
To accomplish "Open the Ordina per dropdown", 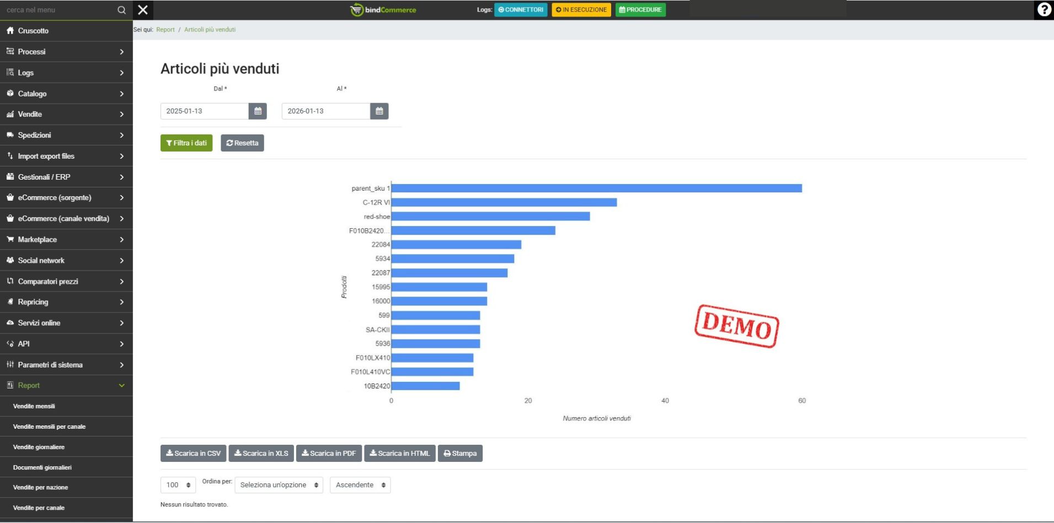I will (279, 485).
